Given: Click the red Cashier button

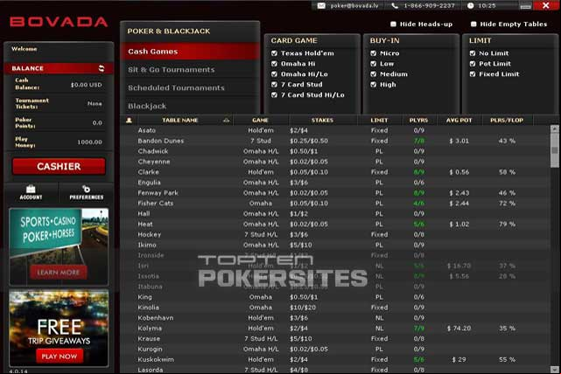Looking at the screenshot, I should click(59, 166).
